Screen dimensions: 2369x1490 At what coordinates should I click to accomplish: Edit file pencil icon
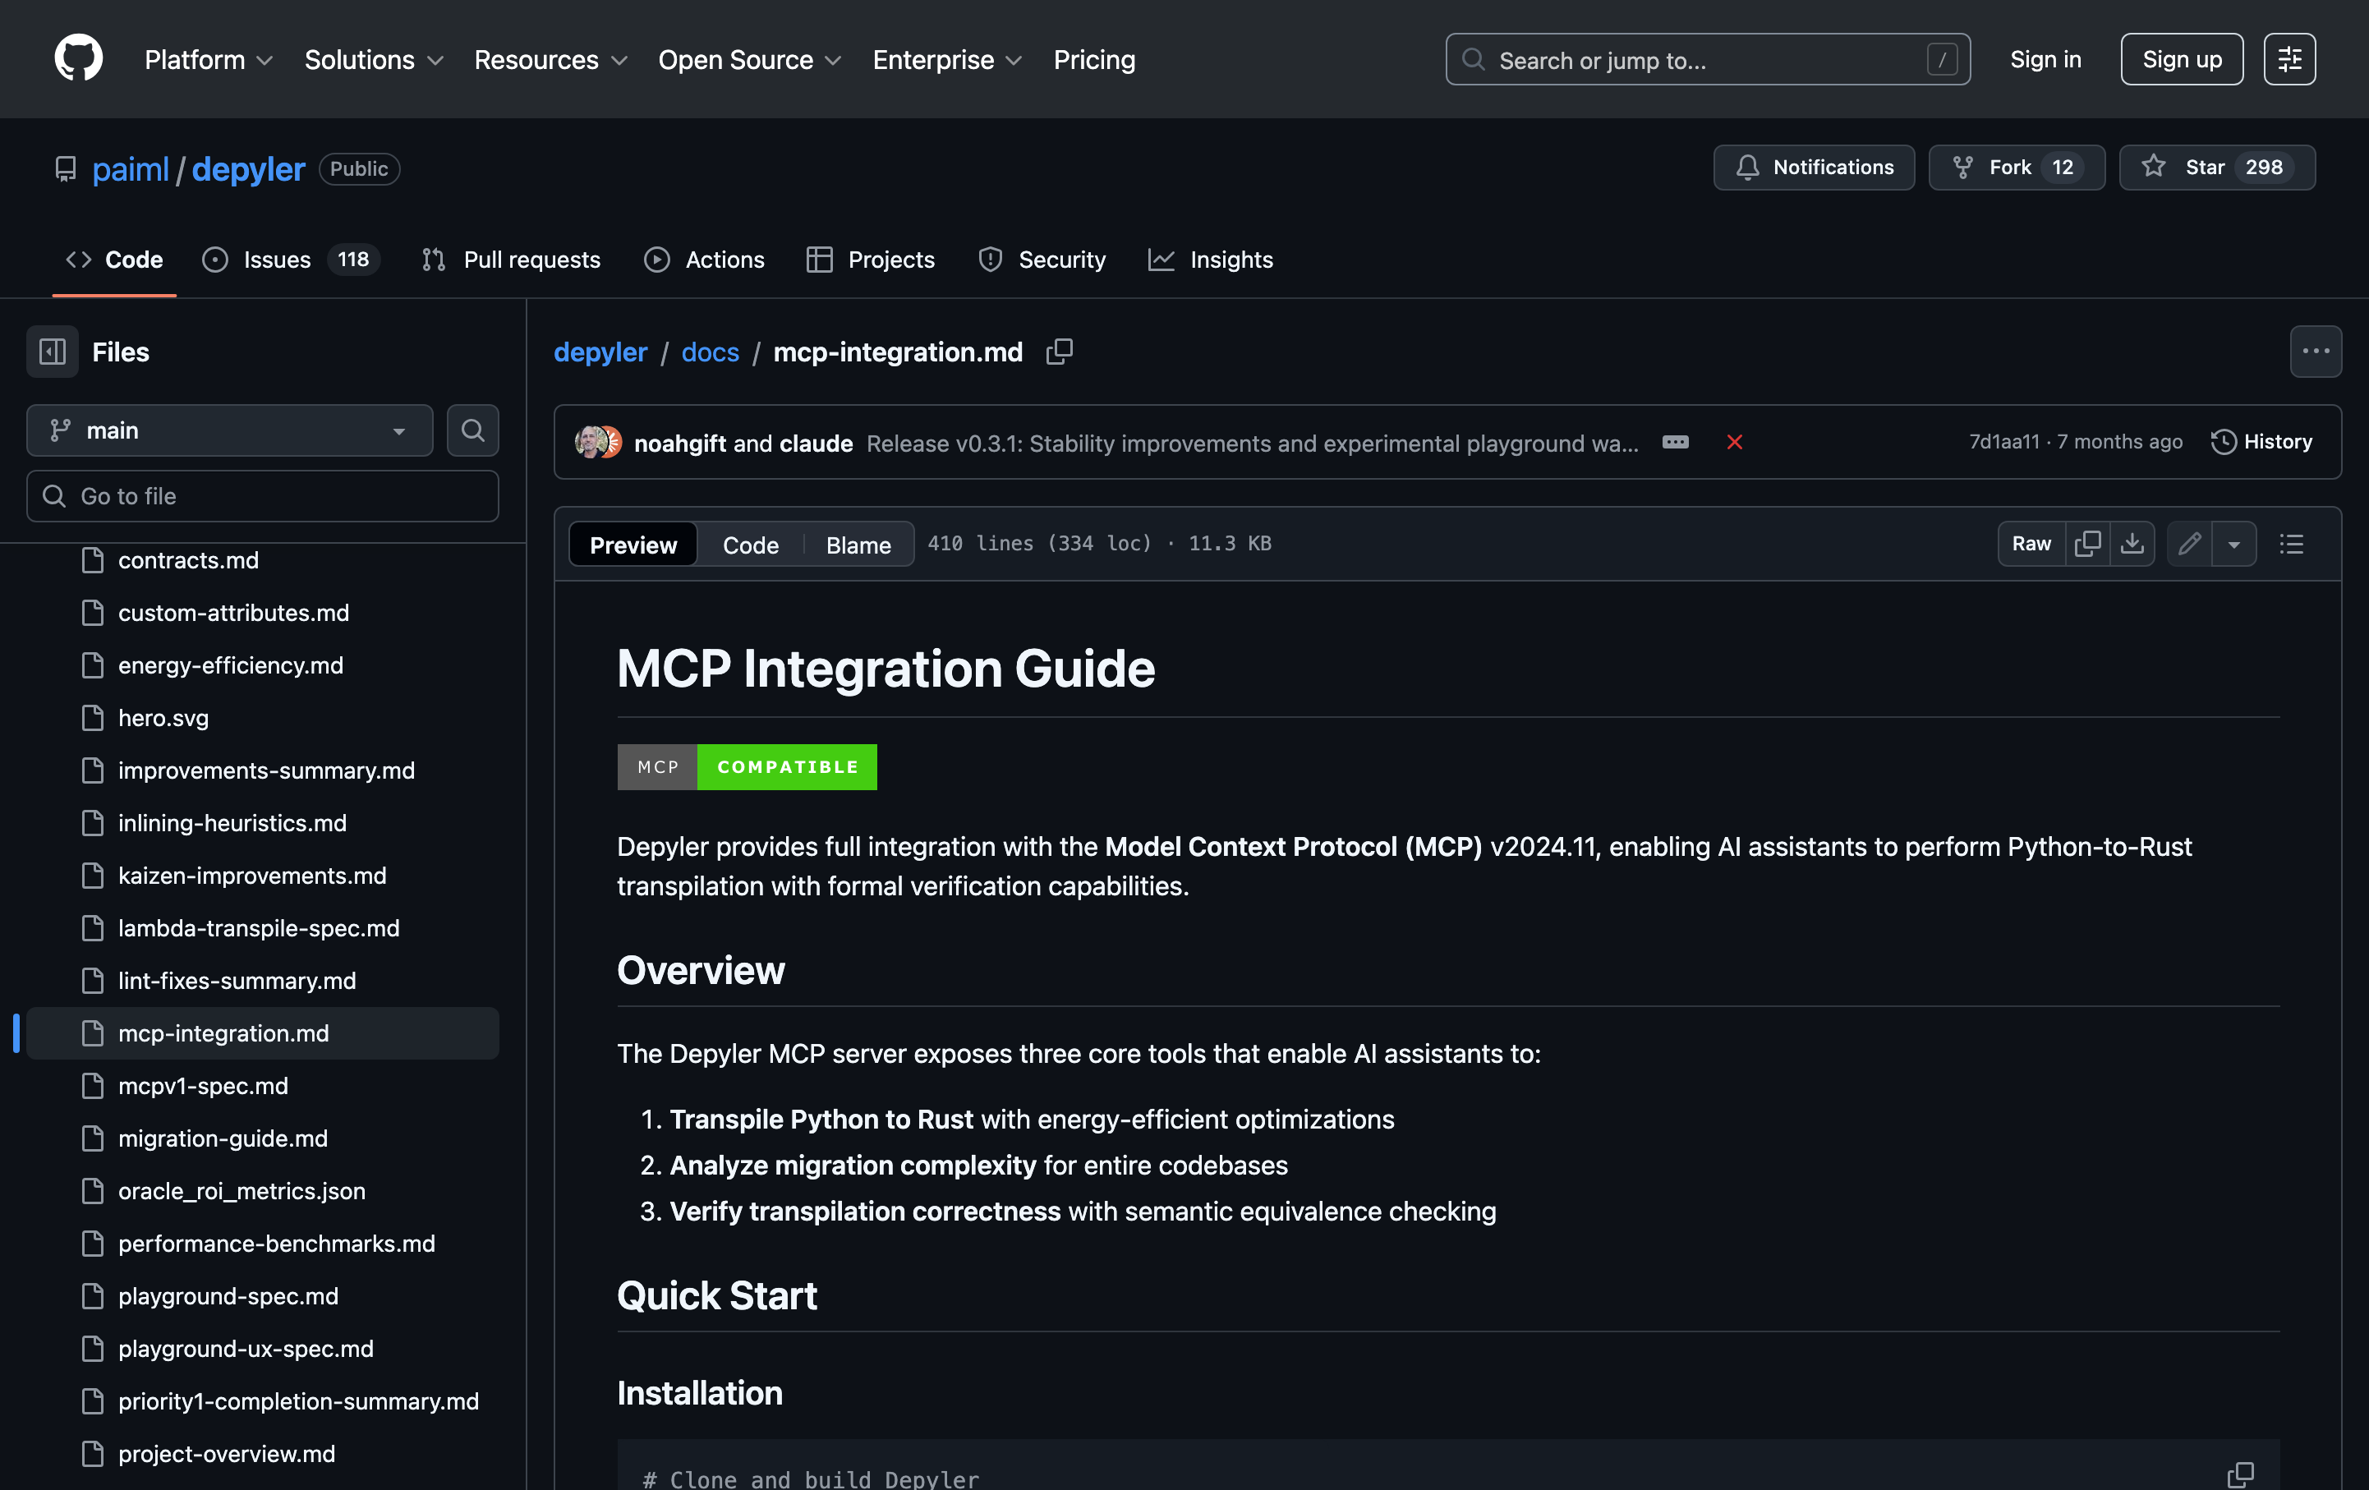pyautogui.click(x=2189, y=544)
